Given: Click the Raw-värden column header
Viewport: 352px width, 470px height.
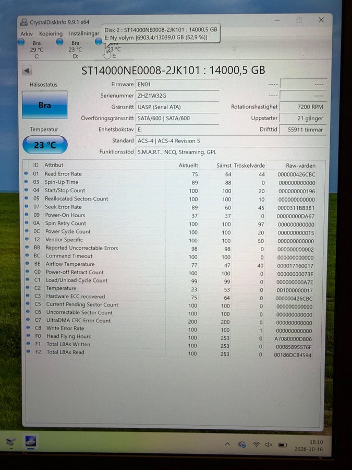Looking at the screenshot, I should [300, 166].
